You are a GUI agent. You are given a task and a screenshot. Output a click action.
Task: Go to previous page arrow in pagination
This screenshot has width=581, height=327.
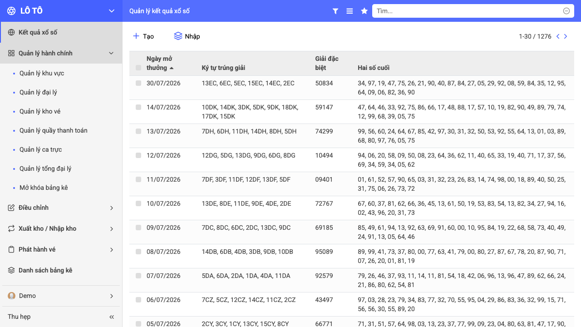(558, 36)
